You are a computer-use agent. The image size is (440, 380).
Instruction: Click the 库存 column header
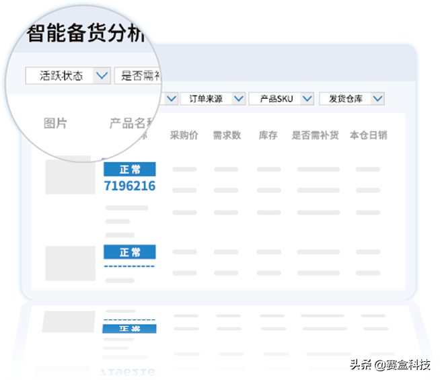[x=268, y=135]
